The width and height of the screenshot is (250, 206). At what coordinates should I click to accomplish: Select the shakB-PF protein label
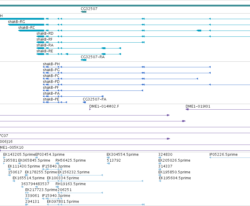(51, 88)
